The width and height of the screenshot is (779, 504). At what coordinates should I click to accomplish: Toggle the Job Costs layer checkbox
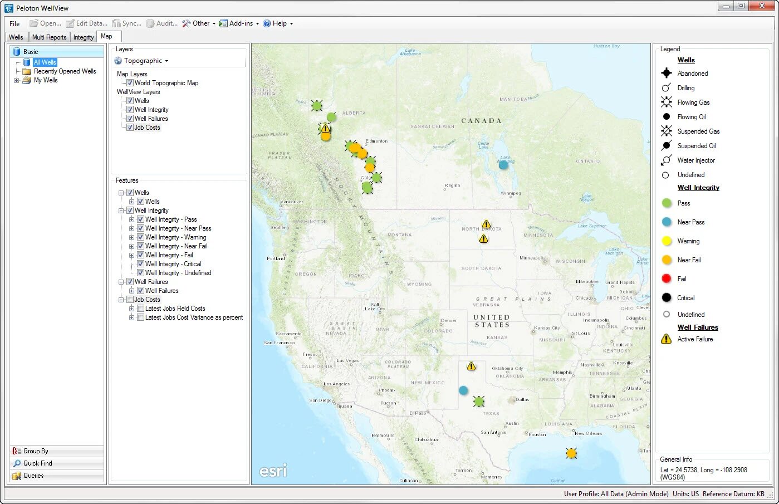130,128
